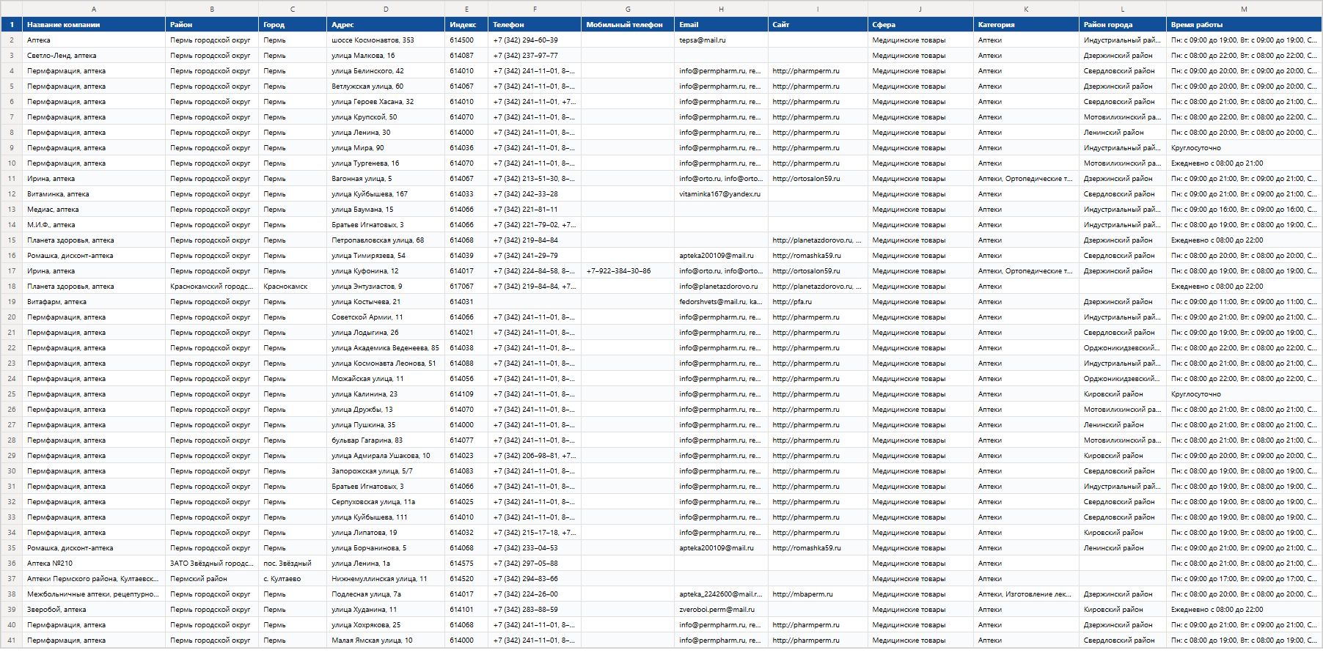Select address 'Петропавловская улица, 68'
The image size is (1323, 661).
[386, 240]
